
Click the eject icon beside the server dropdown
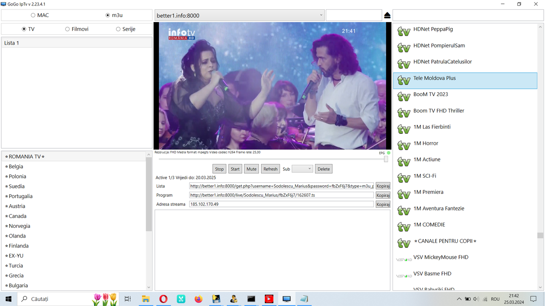pos(387,15)
